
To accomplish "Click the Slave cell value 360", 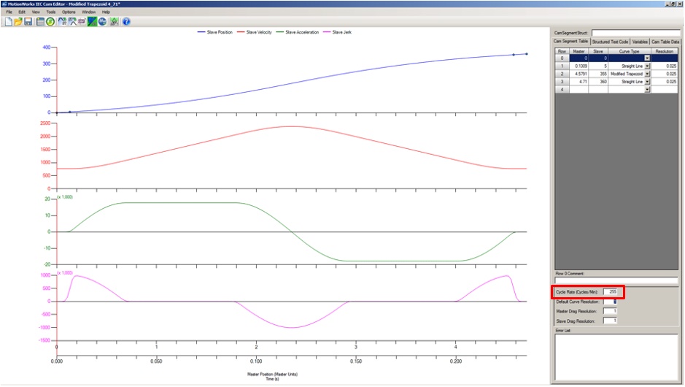I will click(x=598, y=82).
